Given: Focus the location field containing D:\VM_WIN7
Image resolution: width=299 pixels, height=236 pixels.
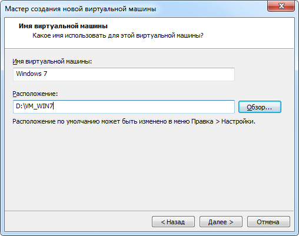Looking at the screenshot, I should pos(124,107).
